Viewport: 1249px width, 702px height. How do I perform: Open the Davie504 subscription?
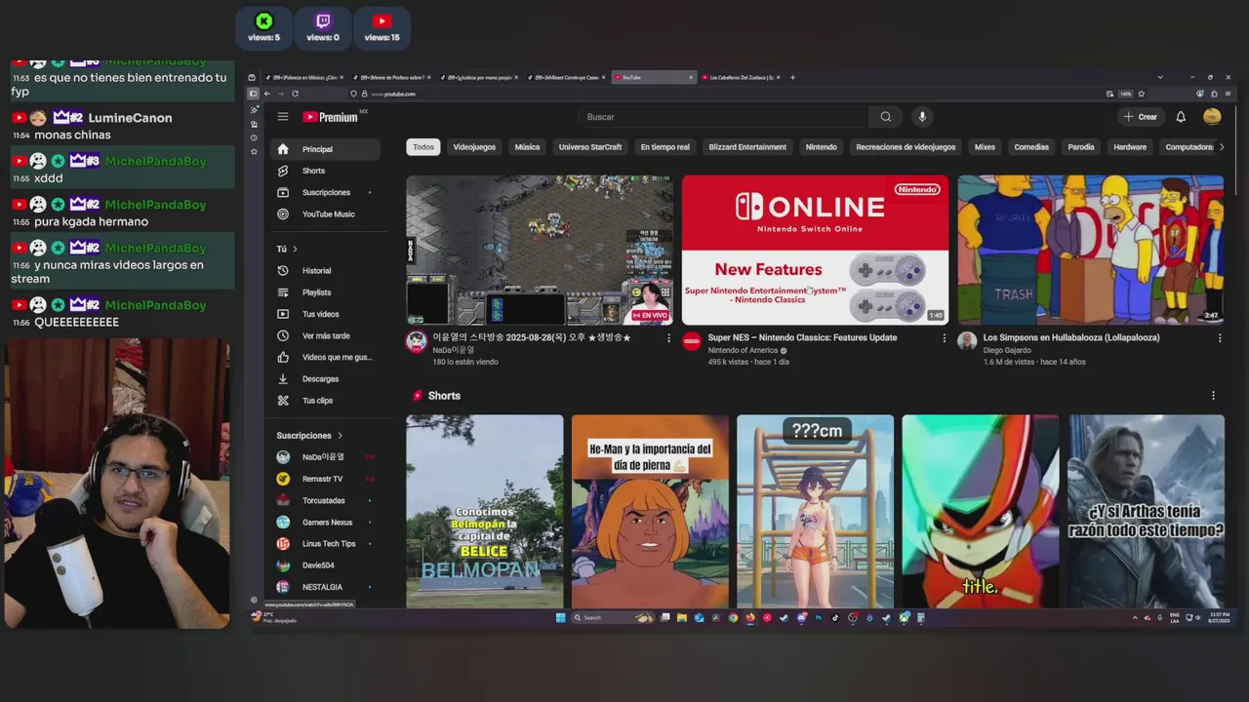point(326,565)
